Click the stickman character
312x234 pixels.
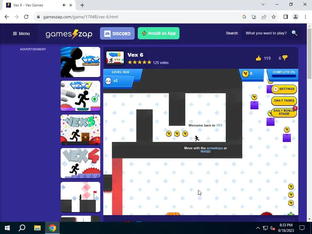[x=197, y=138]
